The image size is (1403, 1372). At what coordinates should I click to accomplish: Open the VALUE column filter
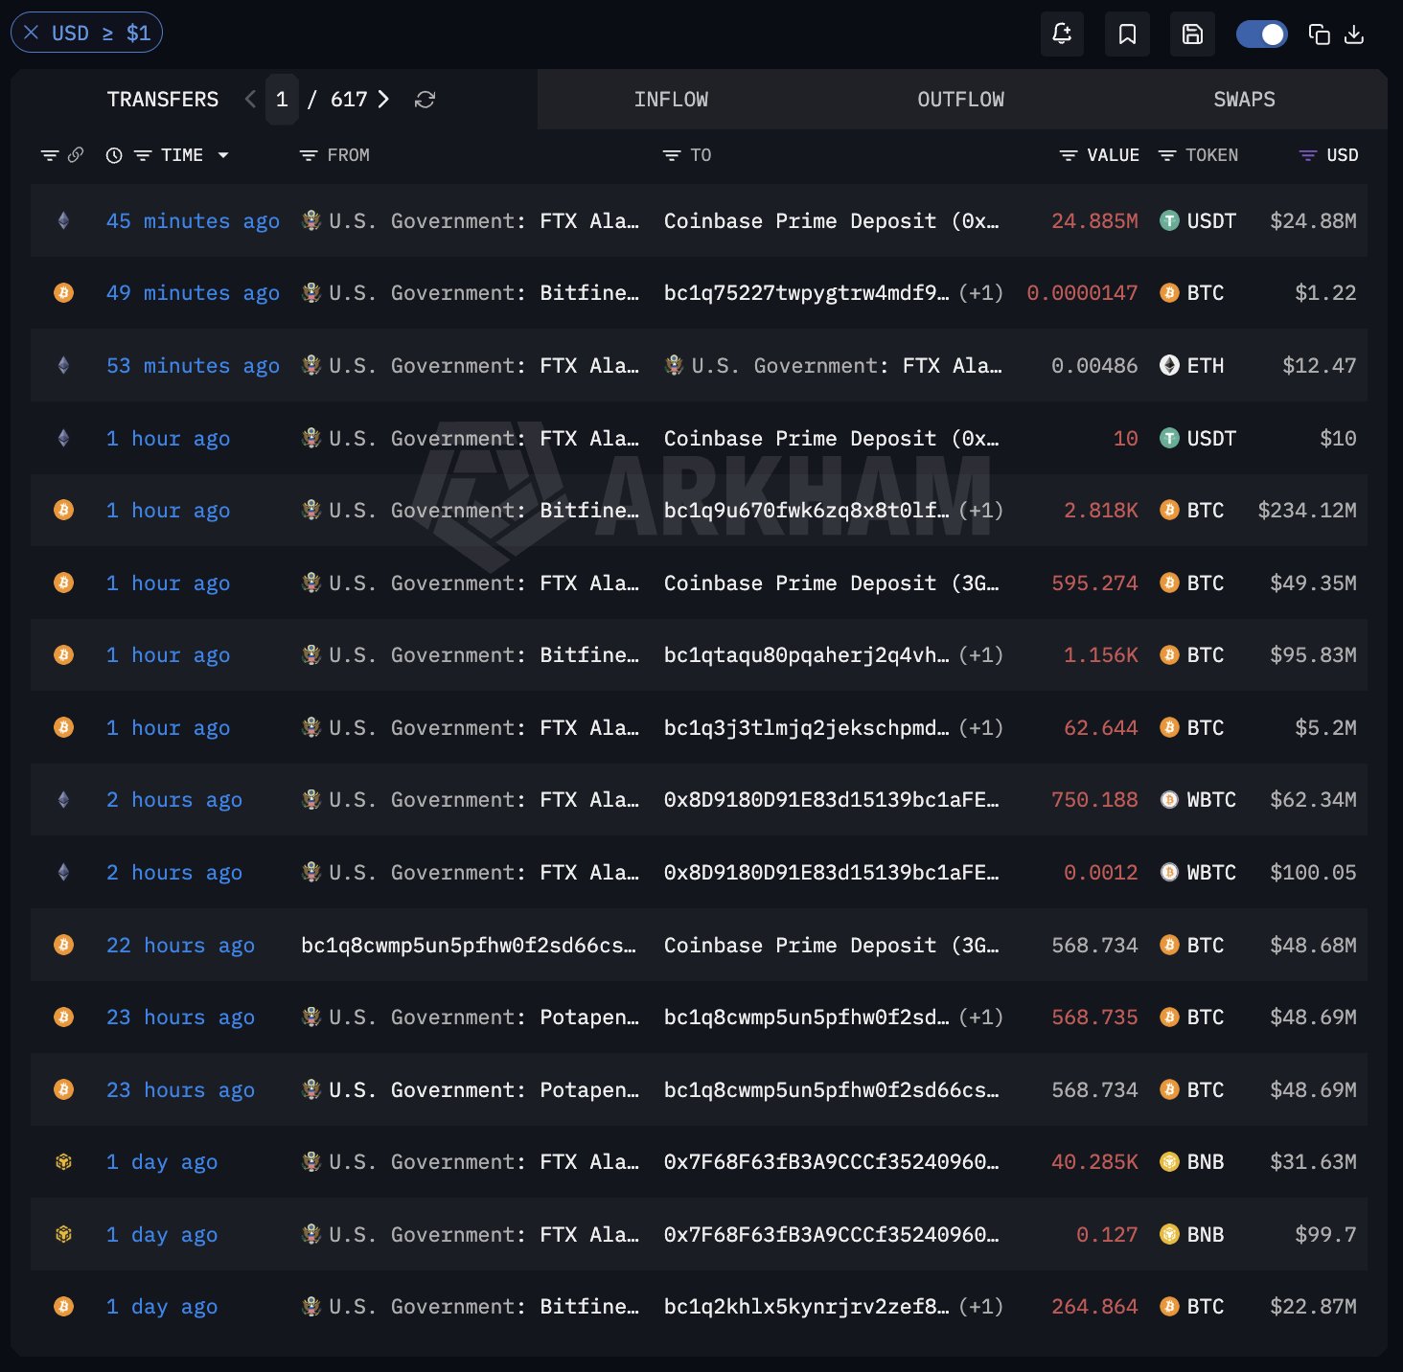[x=1069, y=155]
